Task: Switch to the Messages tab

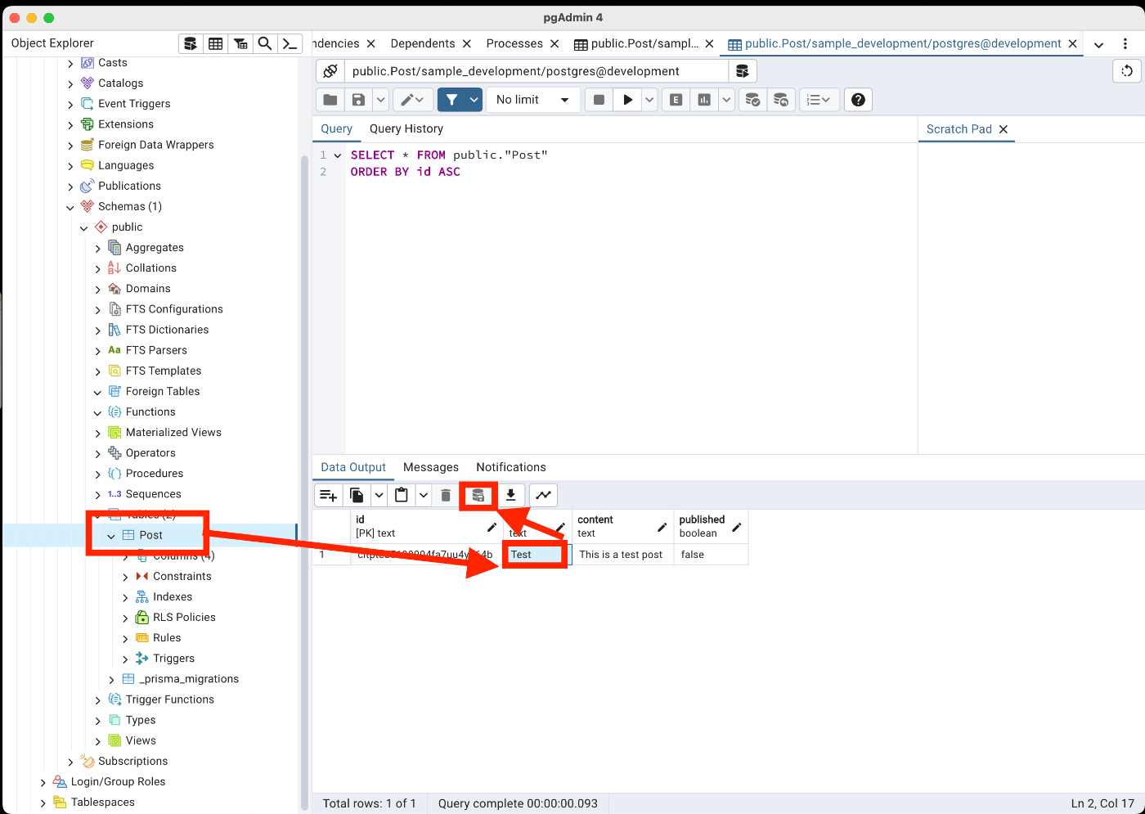Action: click(431, 467)
